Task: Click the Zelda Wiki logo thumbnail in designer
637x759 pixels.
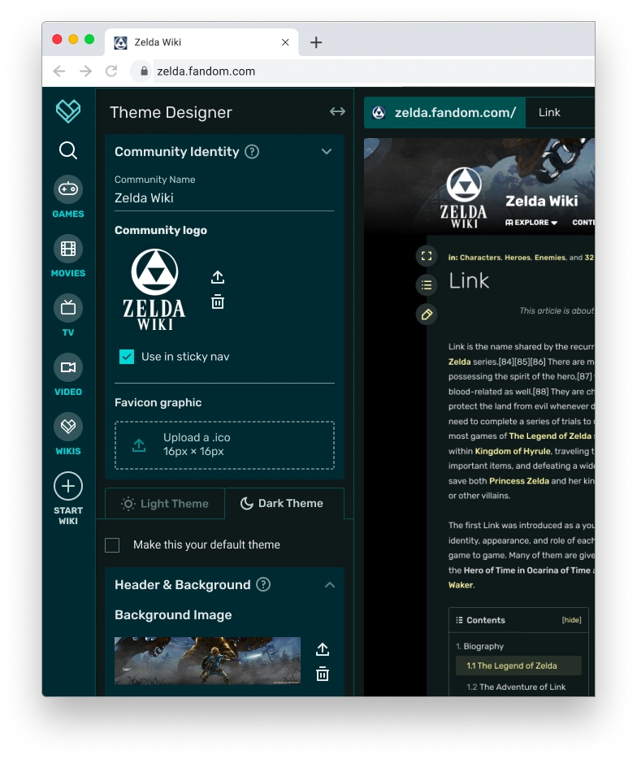Action: (x=154, y=289)
